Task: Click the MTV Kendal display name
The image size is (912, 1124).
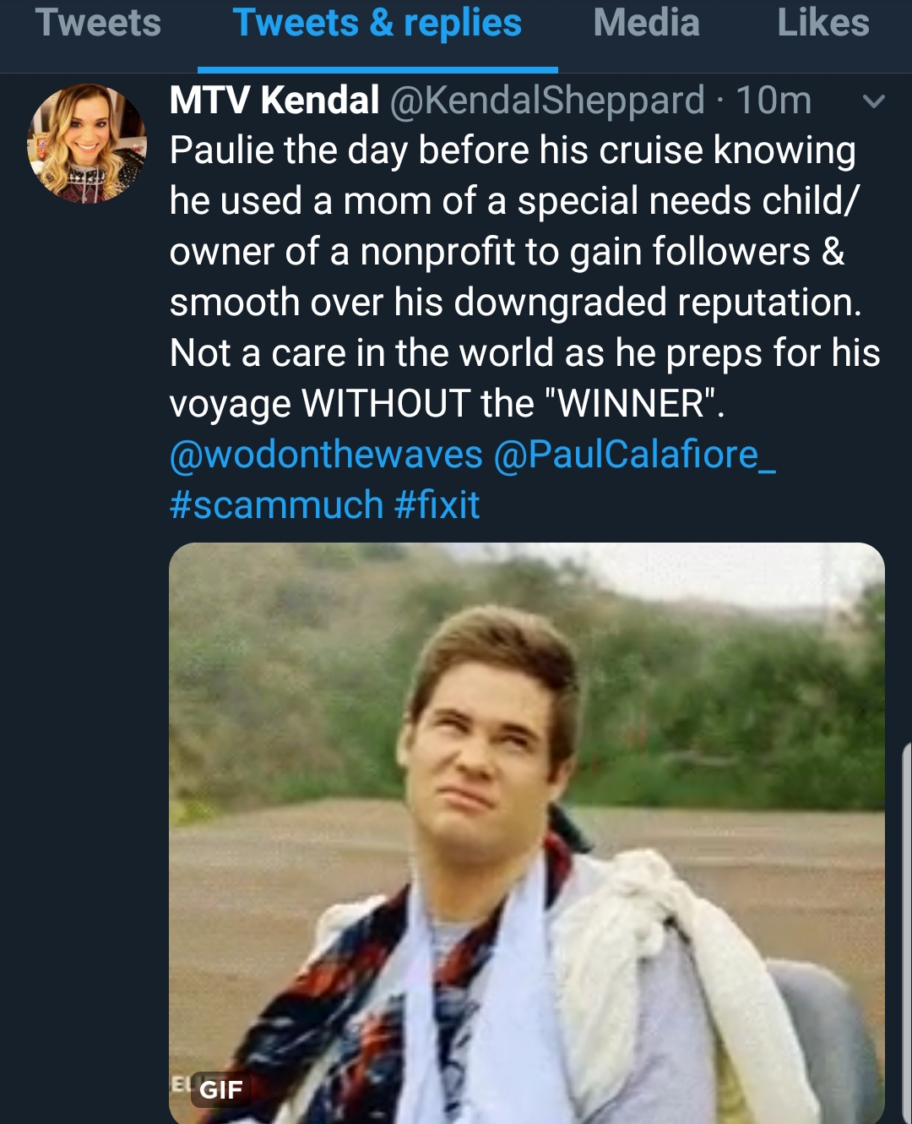Action: pyautogui.click(x=274, y=101)
